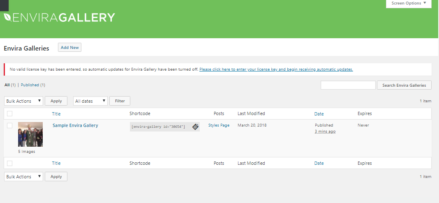Open the Sample Envira Gallery title link
Screen dimensions: 439x203
pos(75,125)
